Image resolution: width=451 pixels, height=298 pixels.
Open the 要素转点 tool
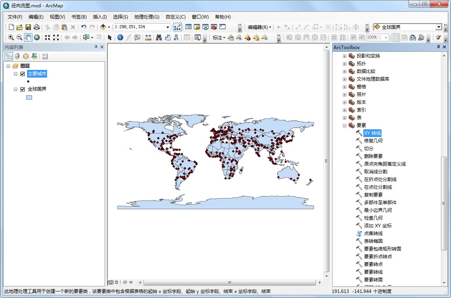tap(373, 264)
